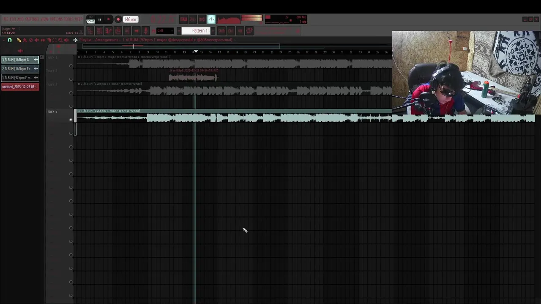541x304 pixels.
Task: Click the Track 5 label
Action: click(x=52, y=111)
